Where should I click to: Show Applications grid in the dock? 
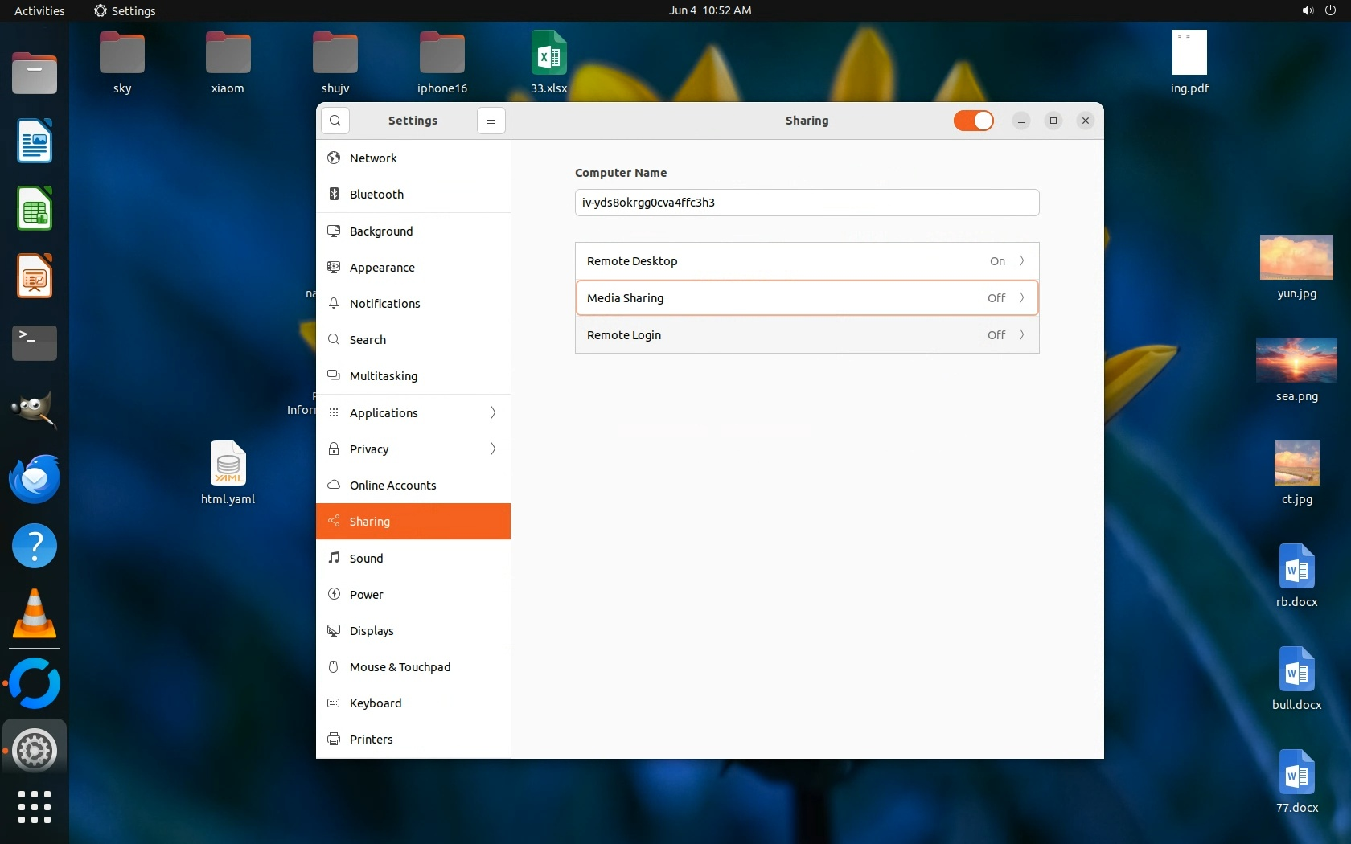tap(35, 806)
